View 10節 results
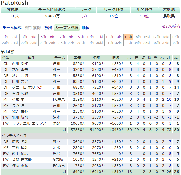 (90, 37)
